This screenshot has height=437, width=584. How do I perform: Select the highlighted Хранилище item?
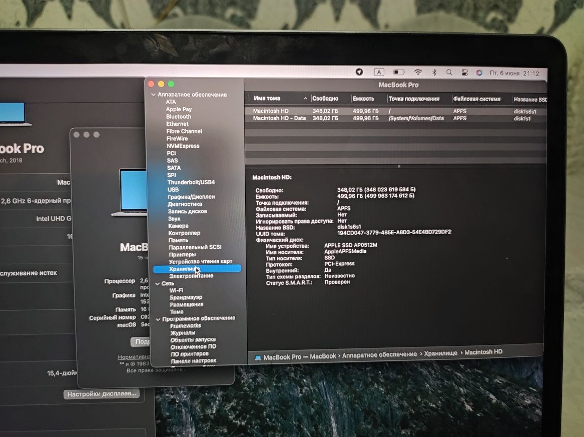pyautogui.click(x=197, y=269)
